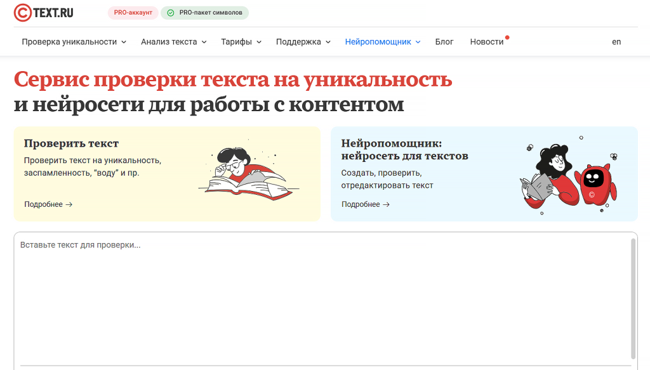Open the Нейропомощник menu
Screen dimensions: 650x370
378,41
